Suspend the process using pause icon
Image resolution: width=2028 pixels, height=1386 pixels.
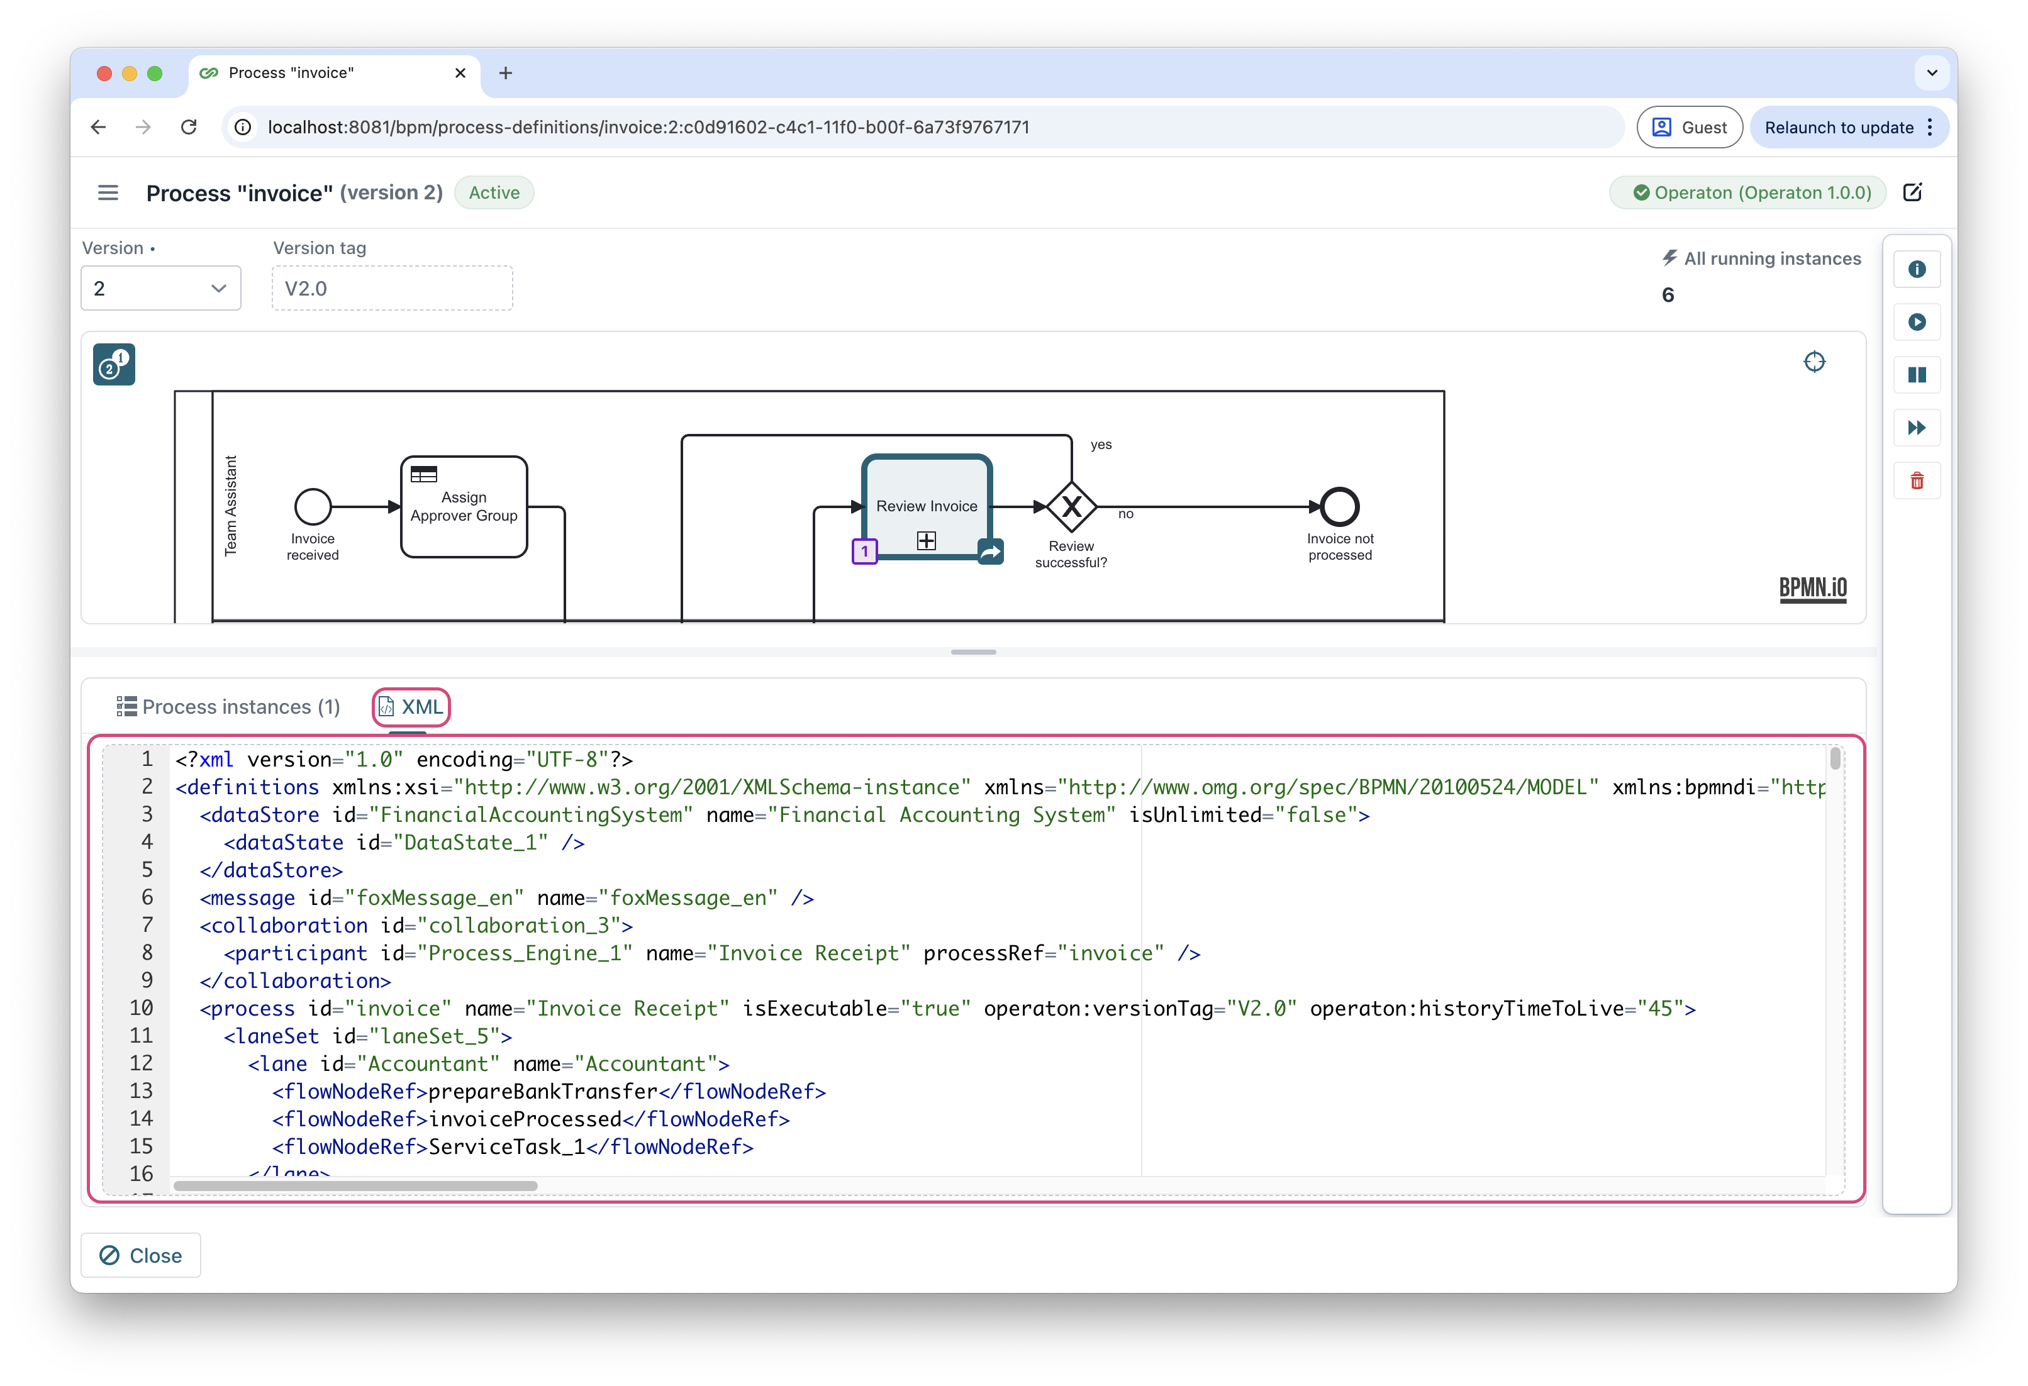(x=1917, y=374)
